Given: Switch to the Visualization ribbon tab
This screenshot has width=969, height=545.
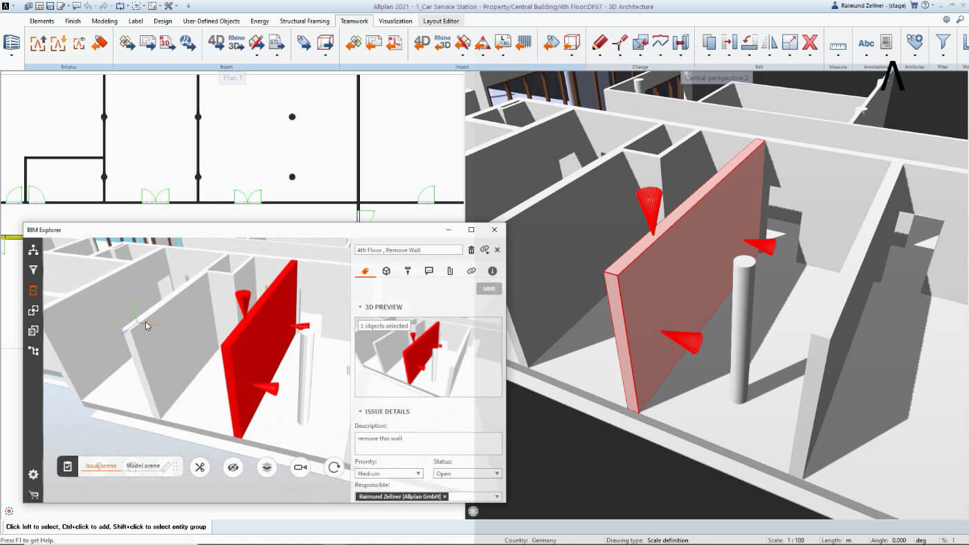Looking at the screenshot, I should pyautogui.click(x=395, y=20).
